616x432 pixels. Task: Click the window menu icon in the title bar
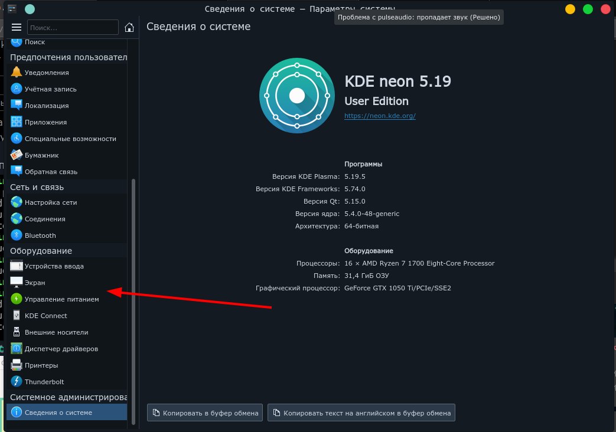pos(12,9)
